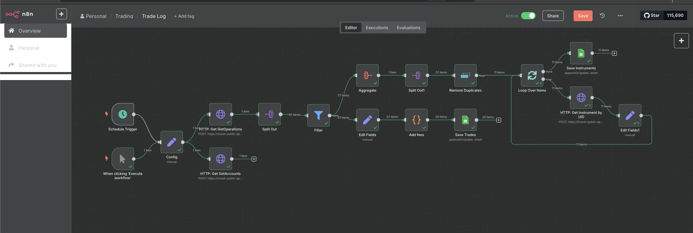Image resolution: width=693 pixels, height=233 pixels.
Task: Add node after HTTP Get GetAccounts output
Action: point(254,159)
